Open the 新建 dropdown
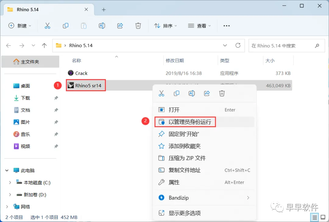The width and height of the screenshot is (329, 222). [x=20, y=26]
